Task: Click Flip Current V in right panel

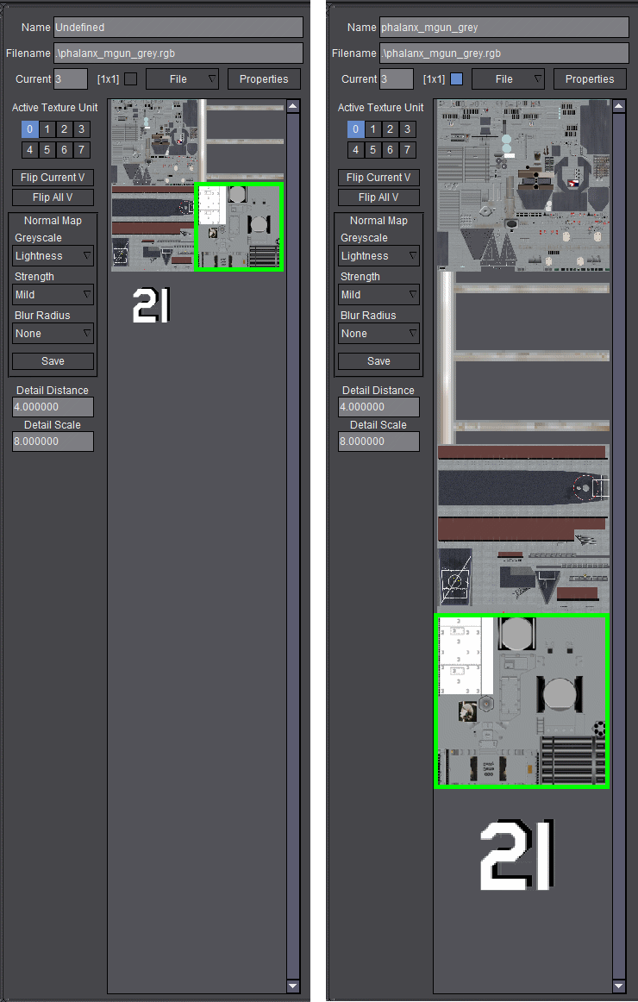Action: (x=378, y=177)
